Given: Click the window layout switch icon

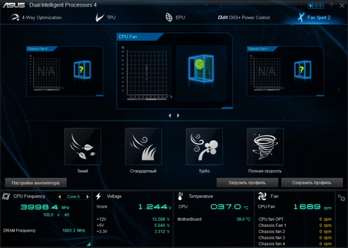Looking at the screenshot, I should point(315,5).
